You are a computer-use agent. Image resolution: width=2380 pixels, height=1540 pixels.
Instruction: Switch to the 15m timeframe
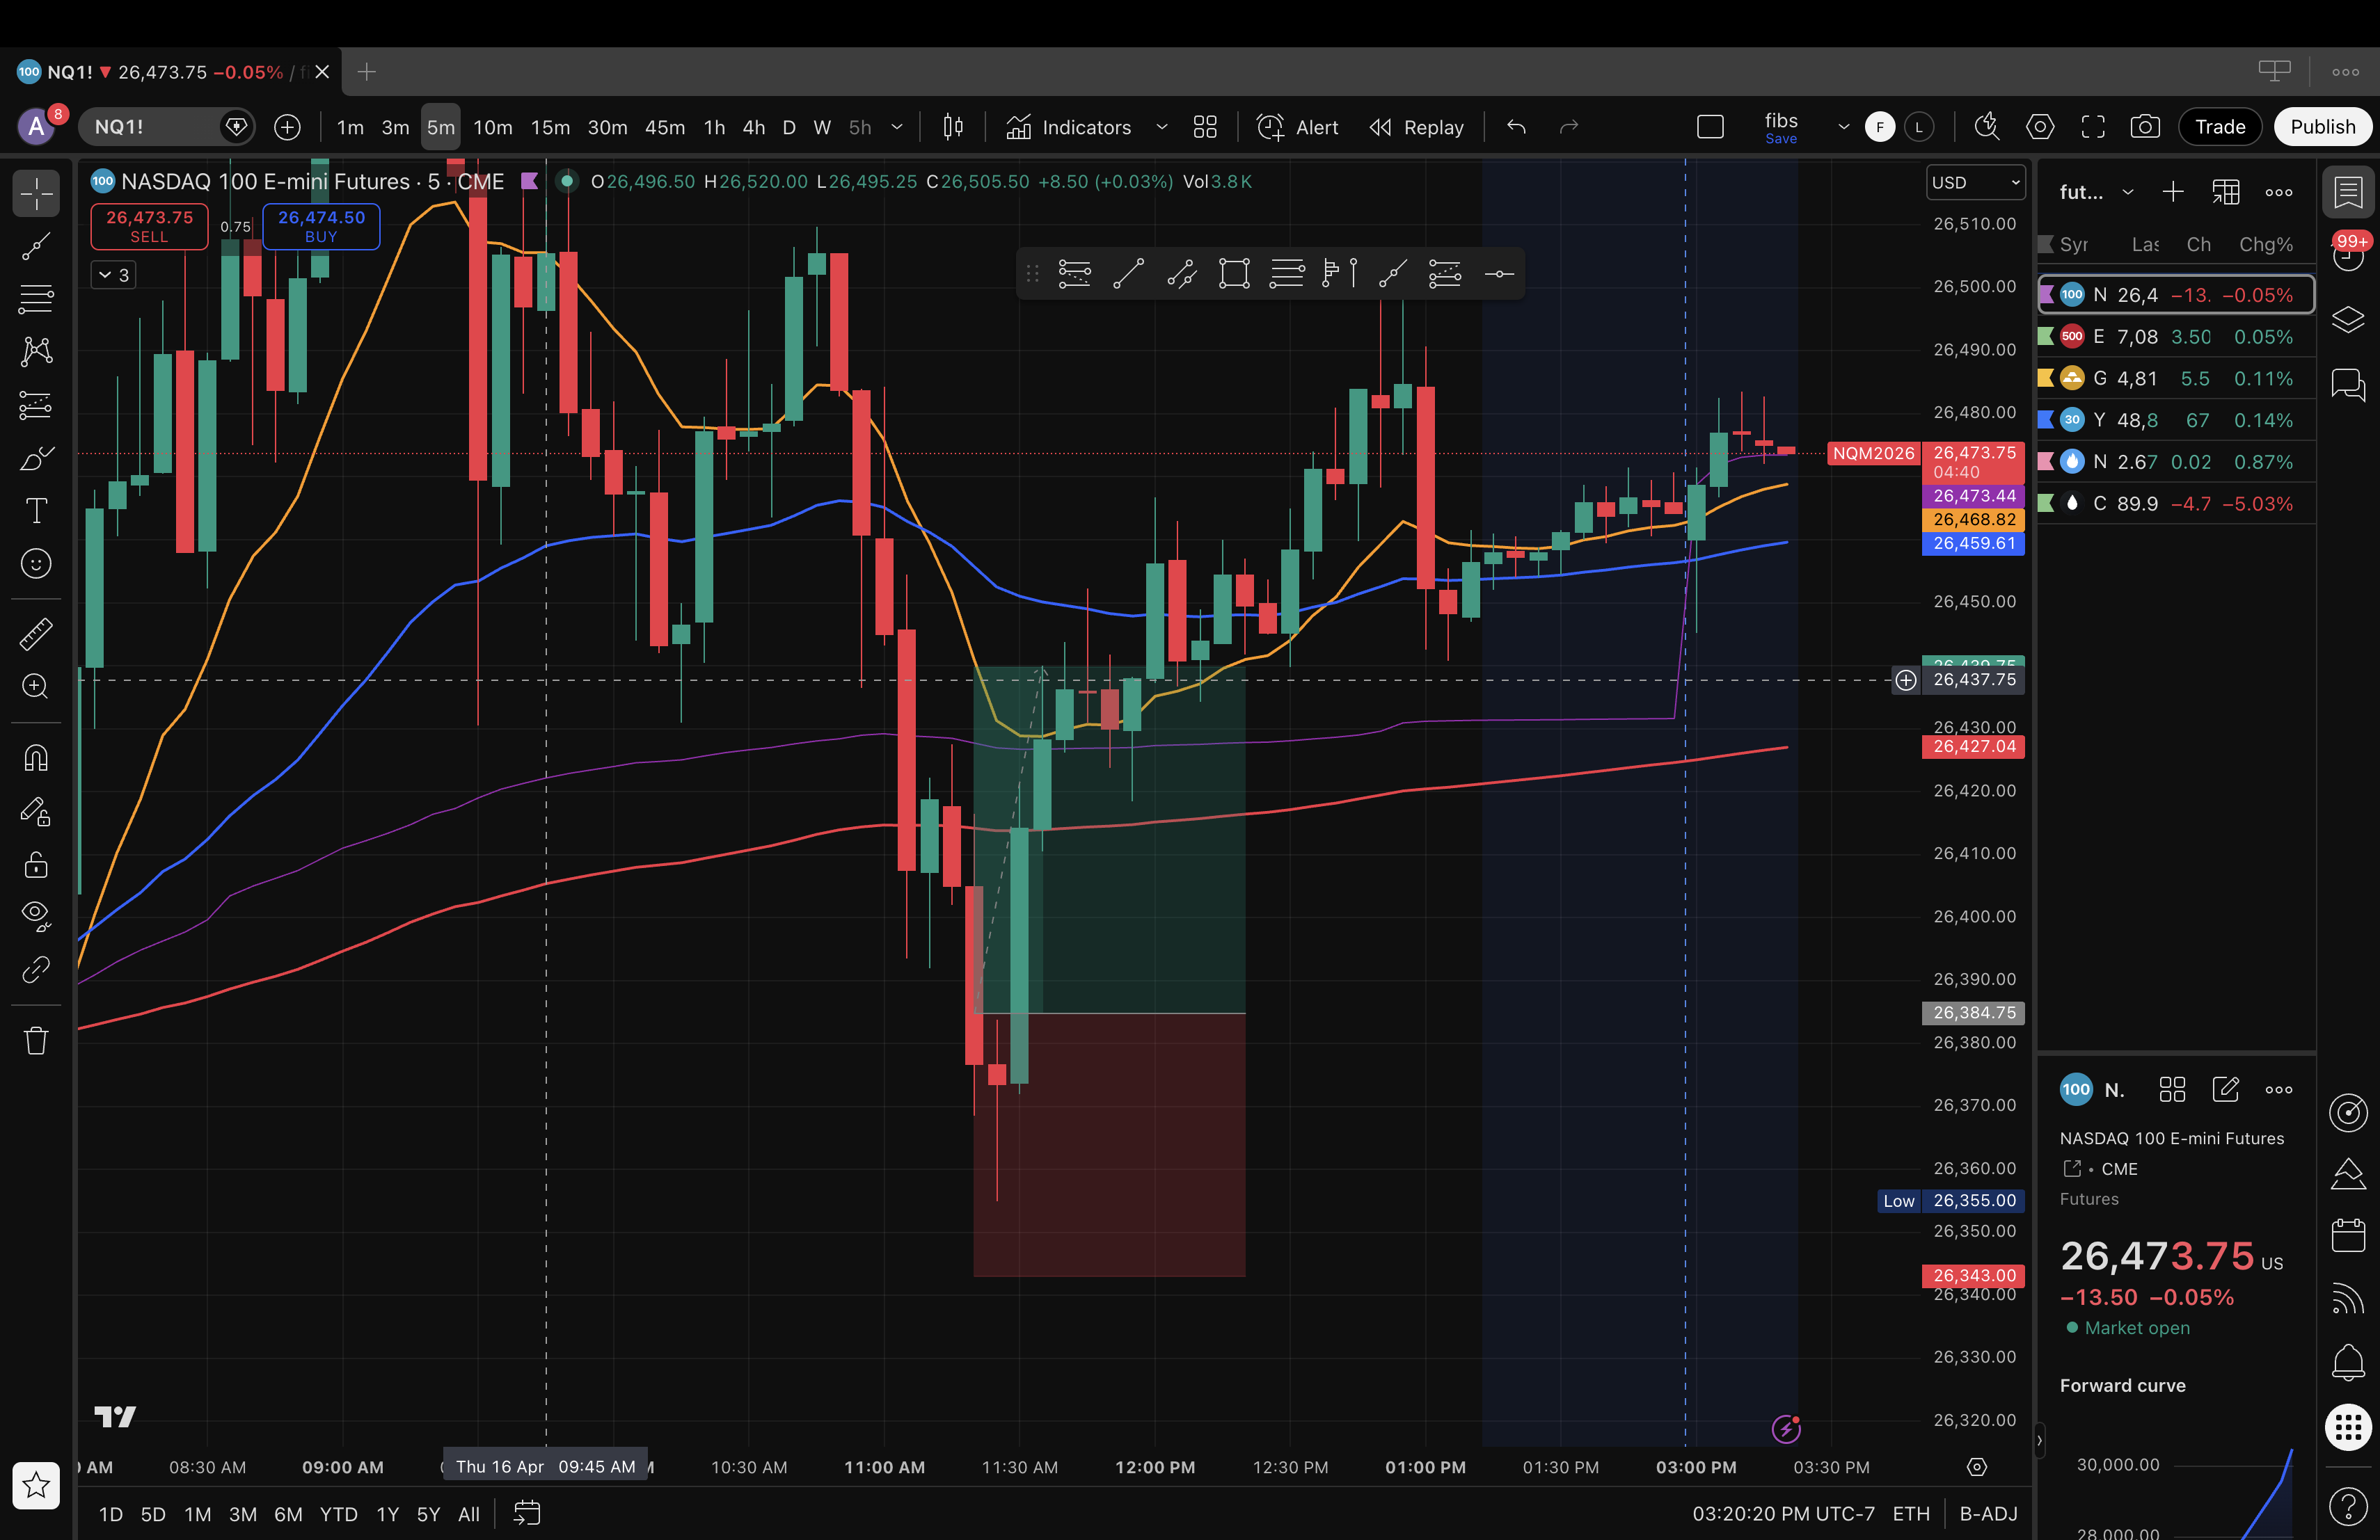click(x=550, y=127)
